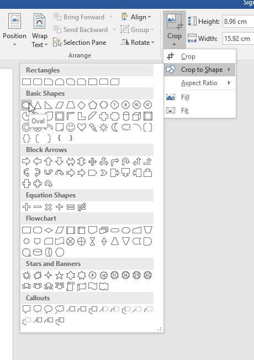
Task: Select the Right Triangle shape
Action: click(49, 105)
